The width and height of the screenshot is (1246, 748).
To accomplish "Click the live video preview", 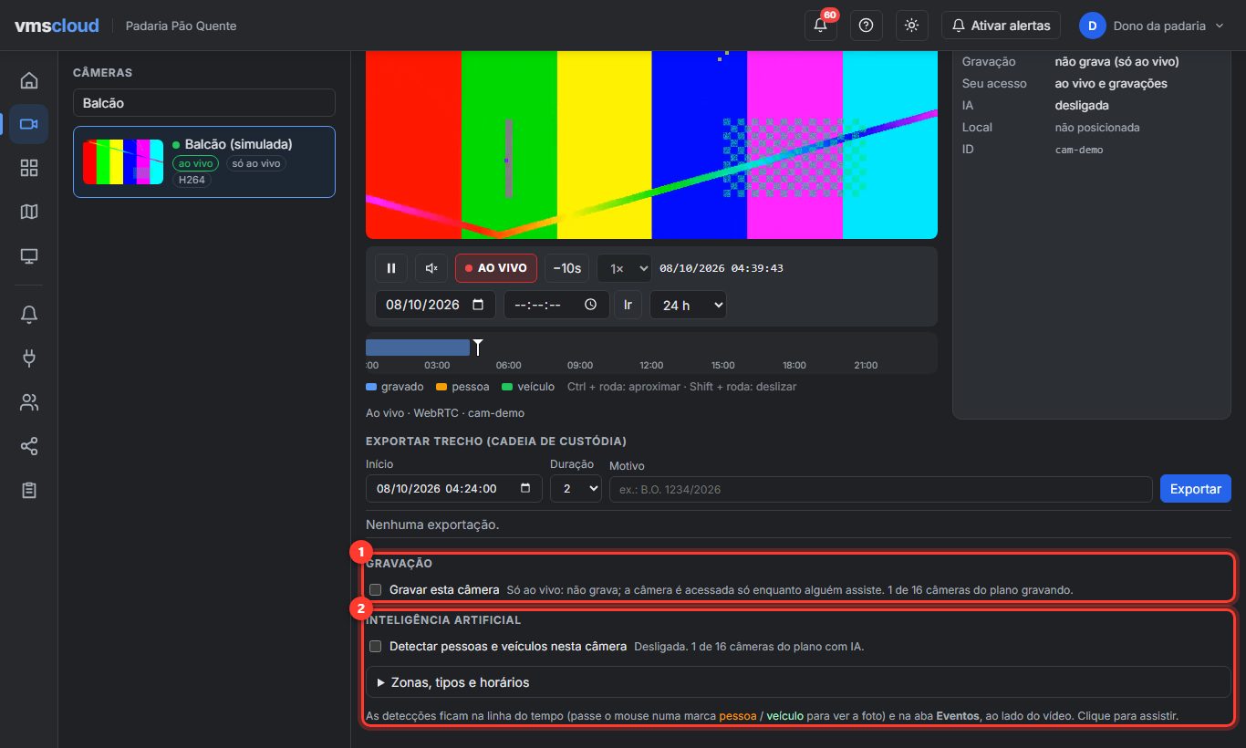I will coord(651,144).
